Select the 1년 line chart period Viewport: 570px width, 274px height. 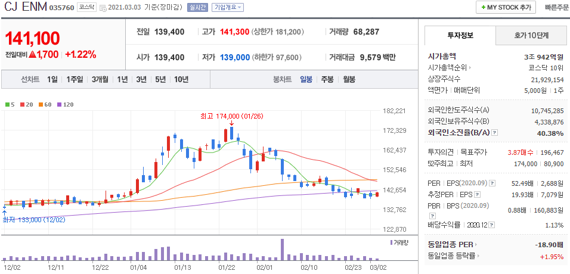click(x=122, y=79)
